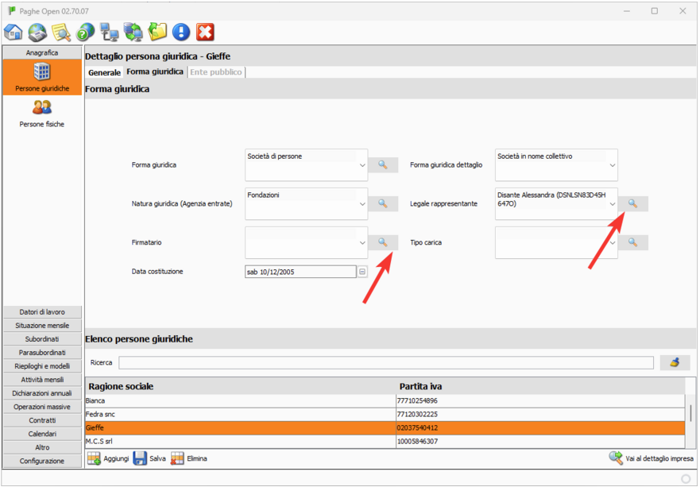
Task: Click the home icon in the toolbar
Action: pos(13,32)
